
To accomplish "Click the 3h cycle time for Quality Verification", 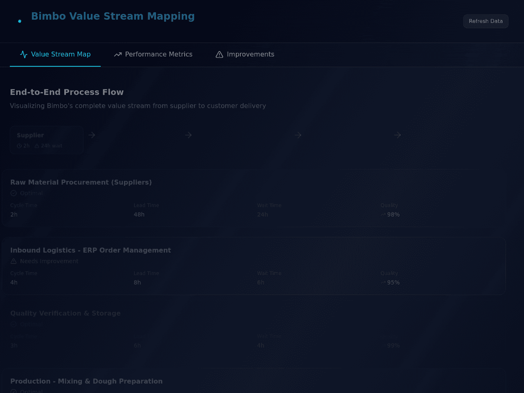I will pyautogui.click(x=14, y=346).
